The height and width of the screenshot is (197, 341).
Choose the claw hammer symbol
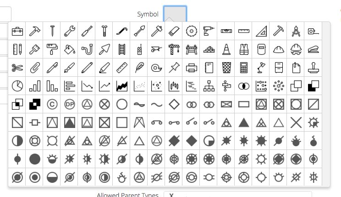click(35, 31)
